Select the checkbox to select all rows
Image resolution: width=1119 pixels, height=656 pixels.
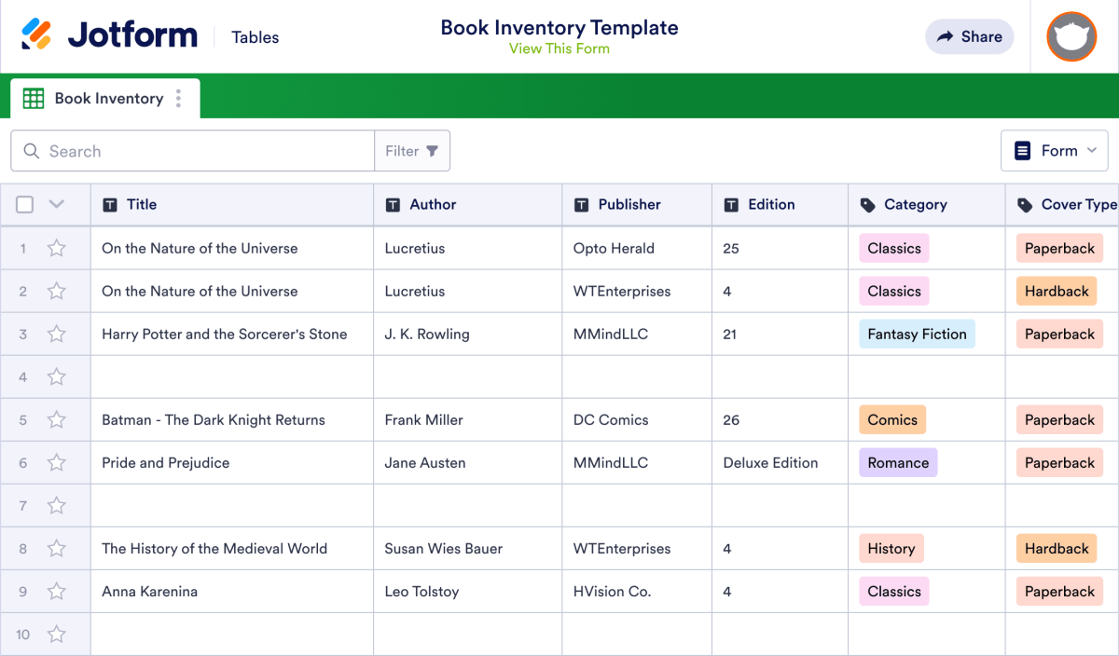click(x=24, y=204)
